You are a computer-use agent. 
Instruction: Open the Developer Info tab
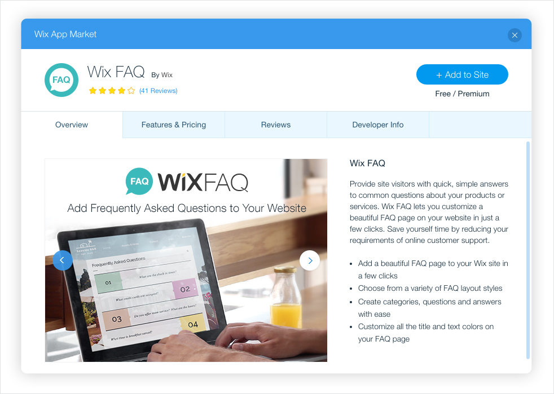click(x=378, y=125)
